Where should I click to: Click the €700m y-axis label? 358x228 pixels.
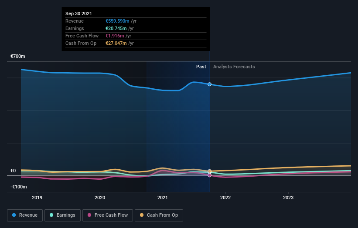click(18, 56)
